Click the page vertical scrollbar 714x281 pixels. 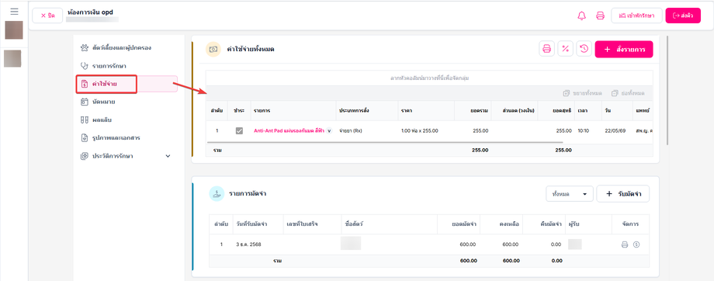point(667,91)
